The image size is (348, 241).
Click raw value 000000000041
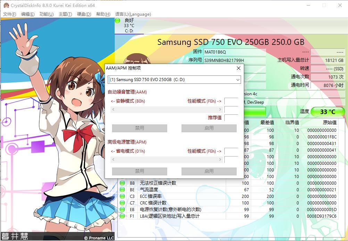pos(322,150)
